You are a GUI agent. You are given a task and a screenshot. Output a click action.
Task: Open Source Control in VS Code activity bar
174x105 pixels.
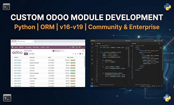pos(92,52)
